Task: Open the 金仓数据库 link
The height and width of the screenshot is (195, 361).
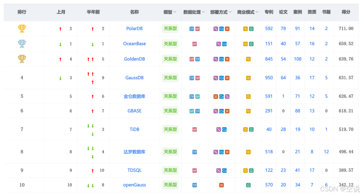Action: (x=134, y=96)
